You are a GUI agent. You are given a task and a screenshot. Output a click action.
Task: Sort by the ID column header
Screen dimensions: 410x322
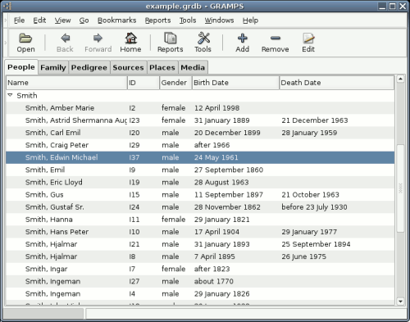tap(143, 83)
